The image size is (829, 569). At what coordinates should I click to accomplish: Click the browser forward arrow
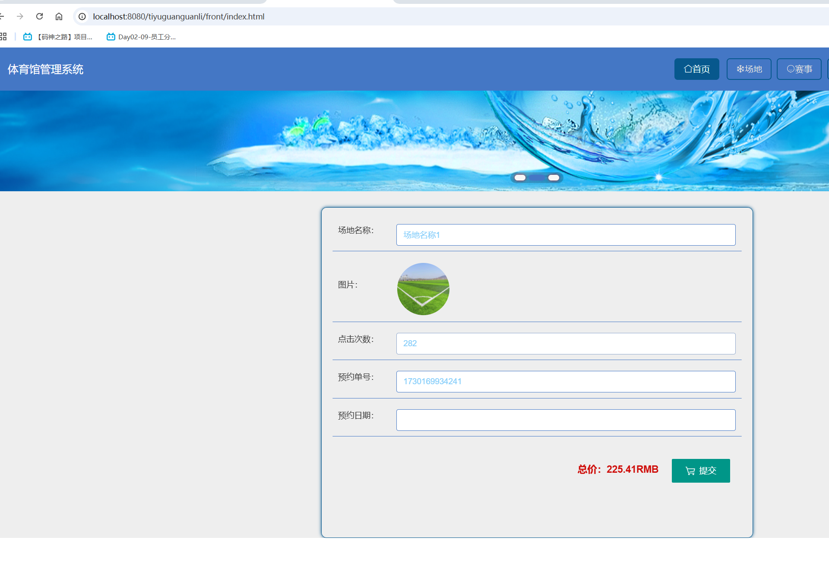20,16
